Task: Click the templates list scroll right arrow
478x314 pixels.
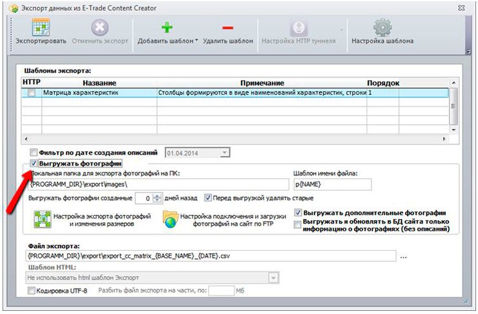Action: (444, 139)
